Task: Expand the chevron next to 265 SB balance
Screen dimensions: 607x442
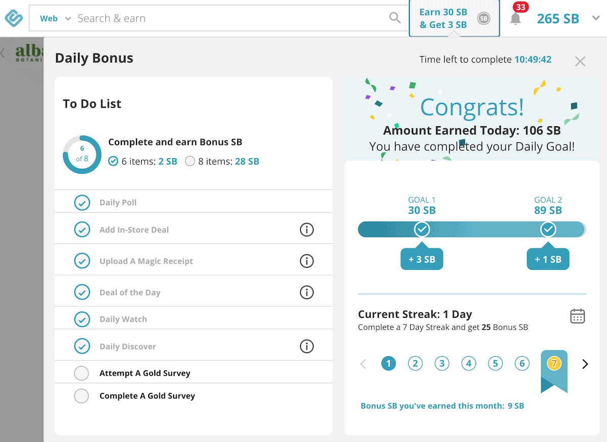Action: coord(596,18)
